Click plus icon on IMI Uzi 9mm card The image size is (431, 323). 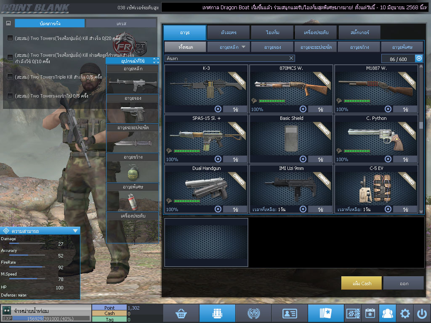point(303,209)
